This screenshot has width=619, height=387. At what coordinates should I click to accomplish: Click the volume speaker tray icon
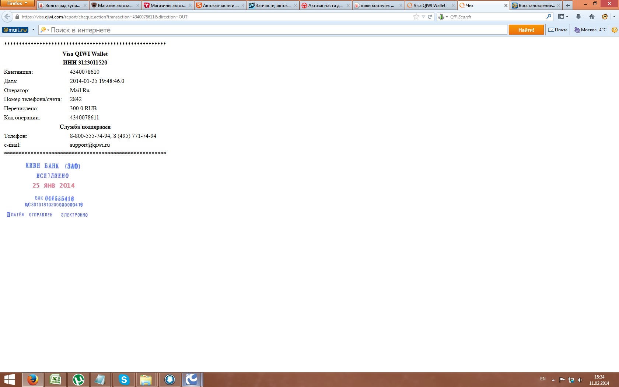(x=580, y=380)
